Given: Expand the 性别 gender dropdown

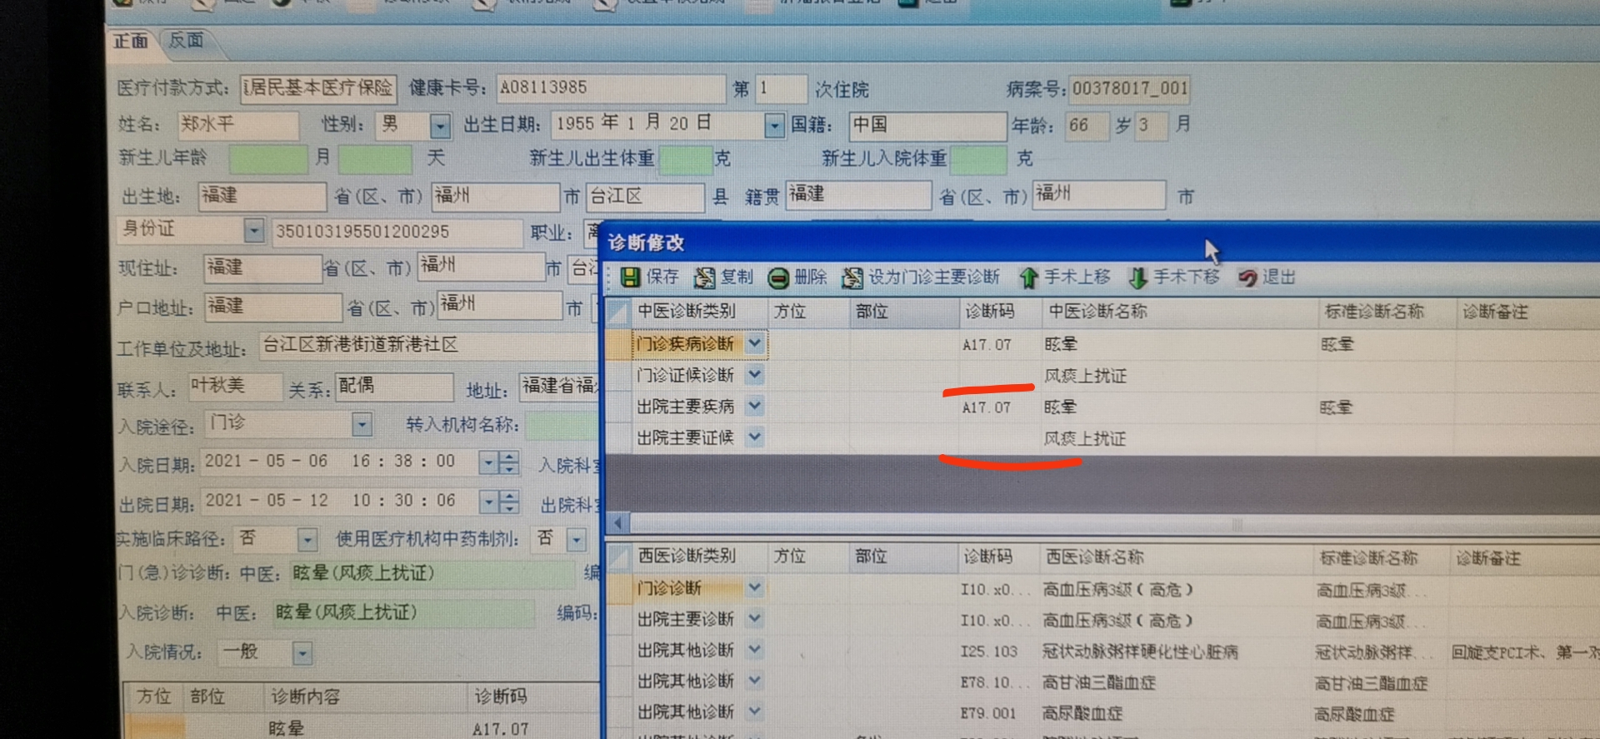Looking at the screenshot, I should (x=440, y=126).
